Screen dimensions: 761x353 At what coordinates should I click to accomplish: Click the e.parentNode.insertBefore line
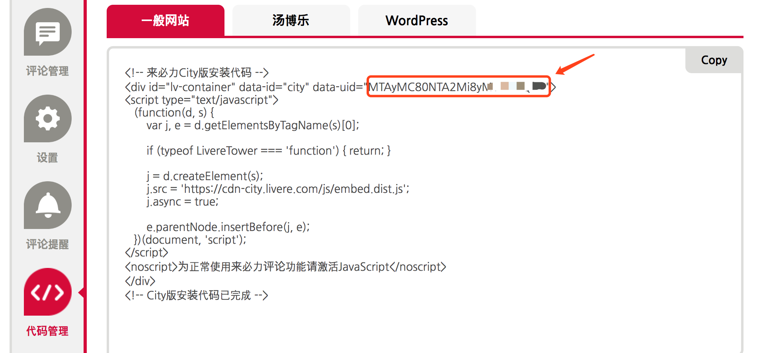pyautogui.click(x=228, y=227)
